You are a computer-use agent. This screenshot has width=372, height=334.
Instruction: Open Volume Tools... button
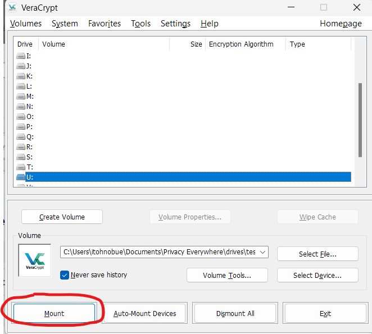[227, 275]
